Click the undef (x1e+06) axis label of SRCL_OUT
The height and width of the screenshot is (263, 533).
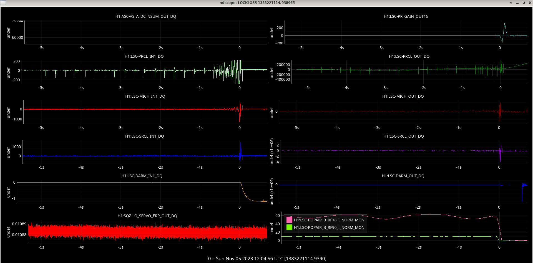click(x=272, y=152)
